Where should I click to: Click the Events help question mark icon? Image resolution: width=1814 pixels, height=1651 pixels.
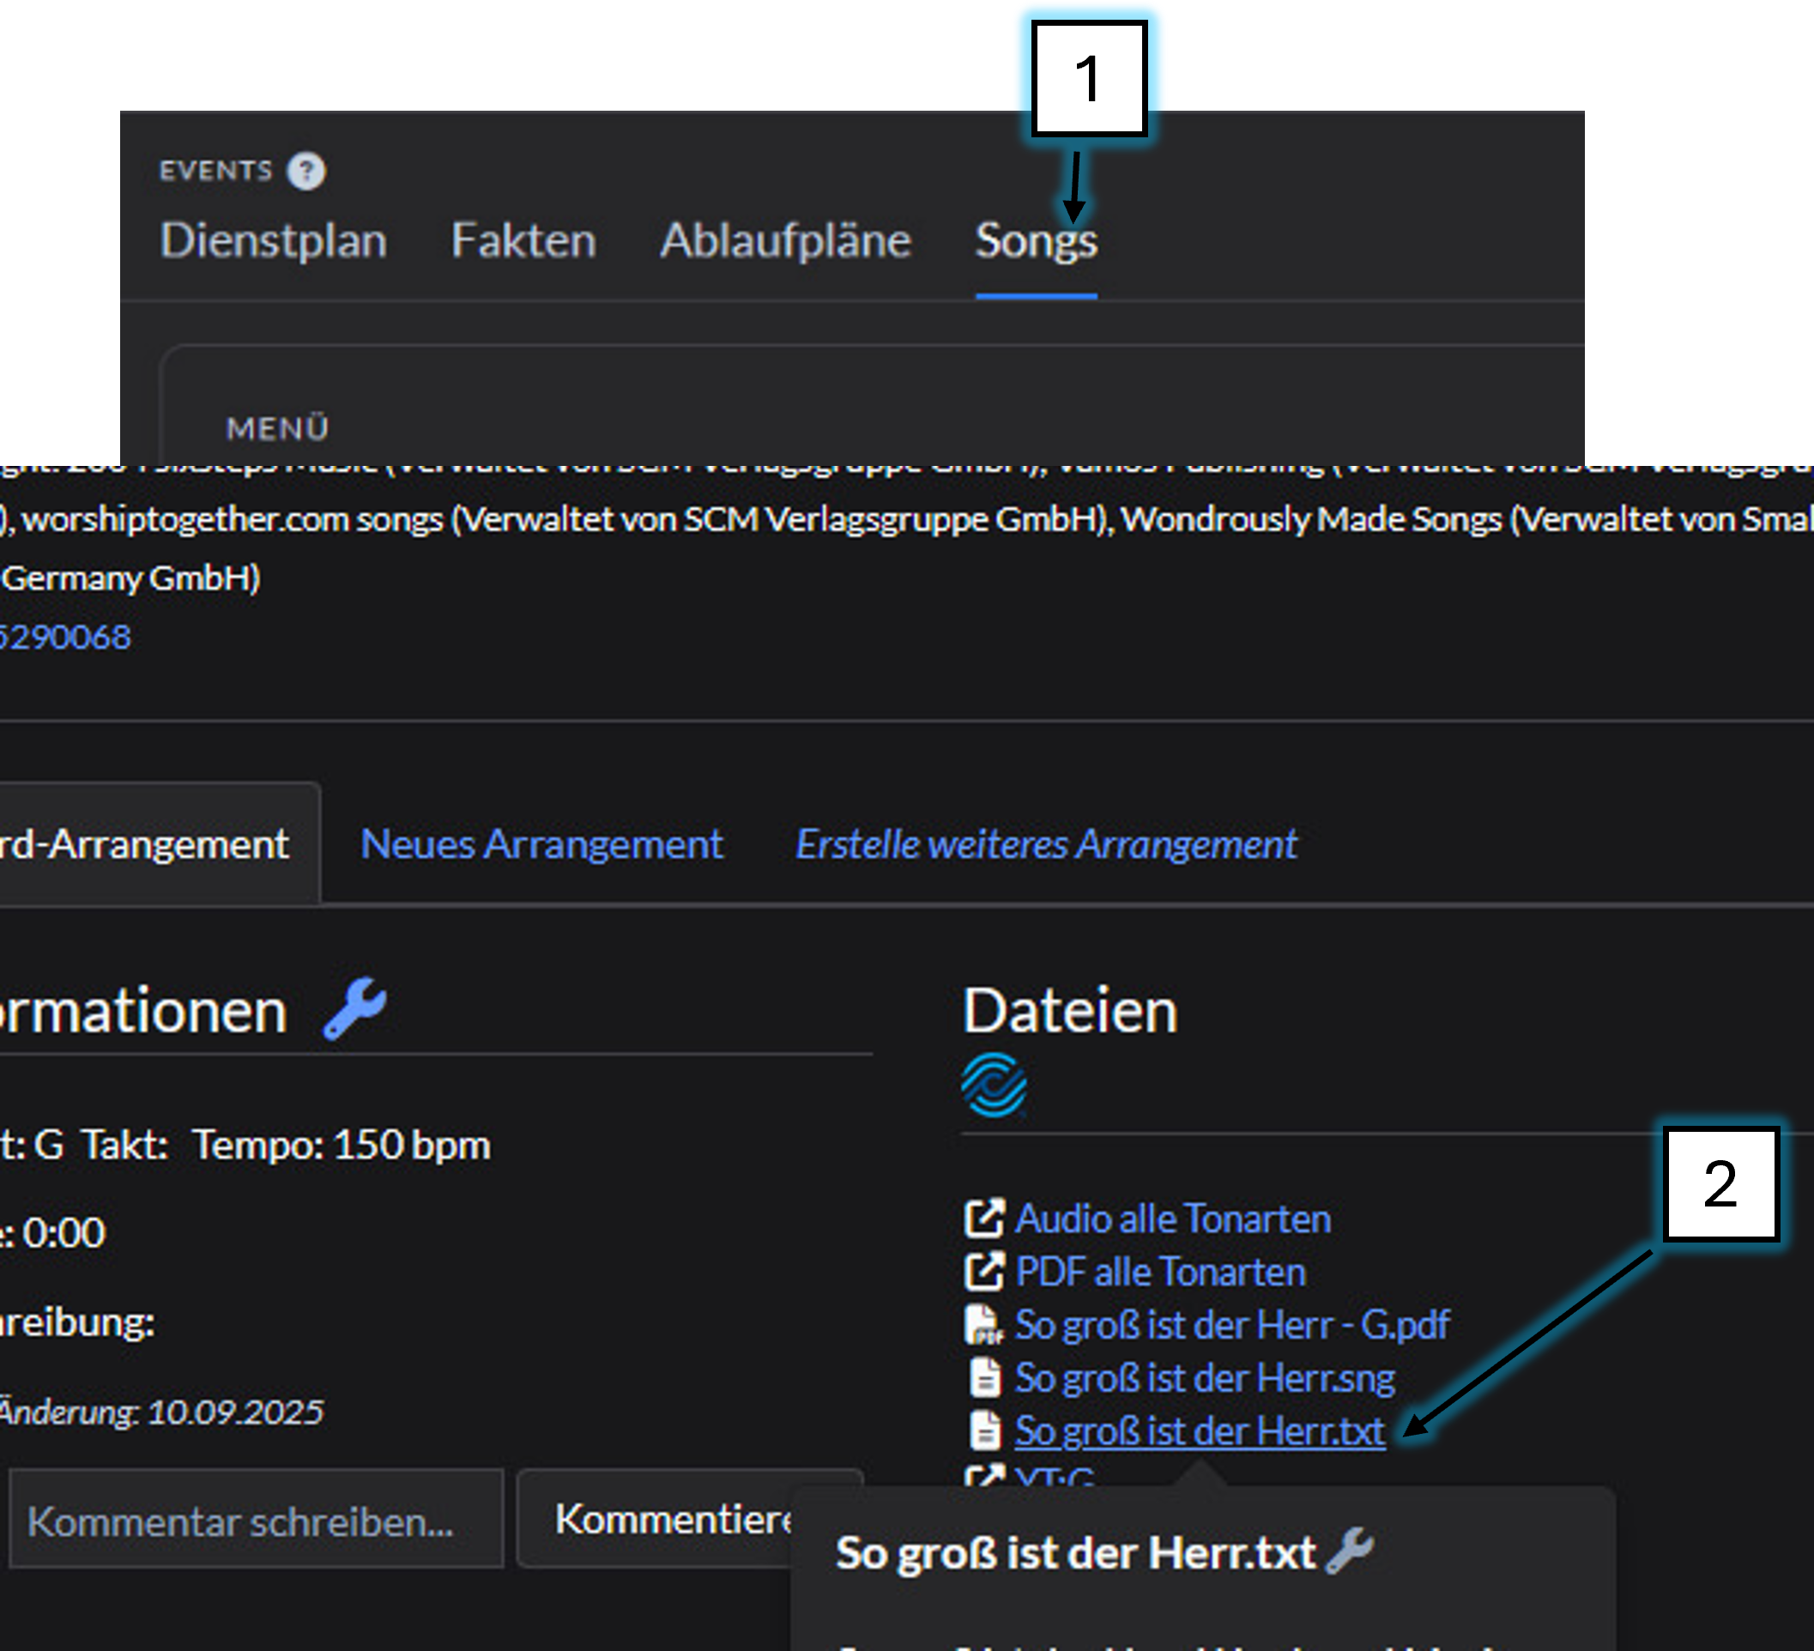[306, 171]
